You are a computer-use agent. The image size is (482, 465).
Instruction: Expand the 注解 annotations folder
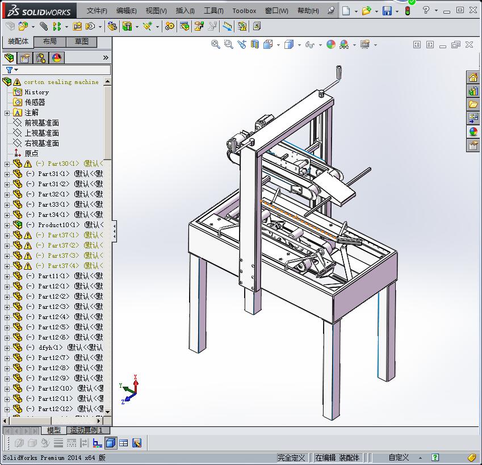[7, 113]
